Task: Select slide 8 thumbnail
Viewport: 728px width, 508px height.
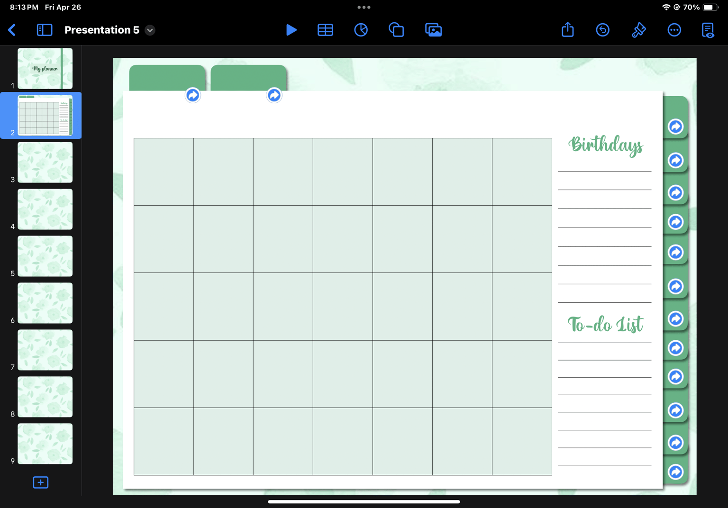Action: [x=45, y=397]
